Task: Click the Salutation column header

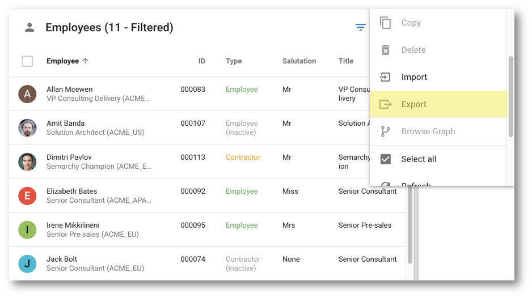Action: coord(299,61)
